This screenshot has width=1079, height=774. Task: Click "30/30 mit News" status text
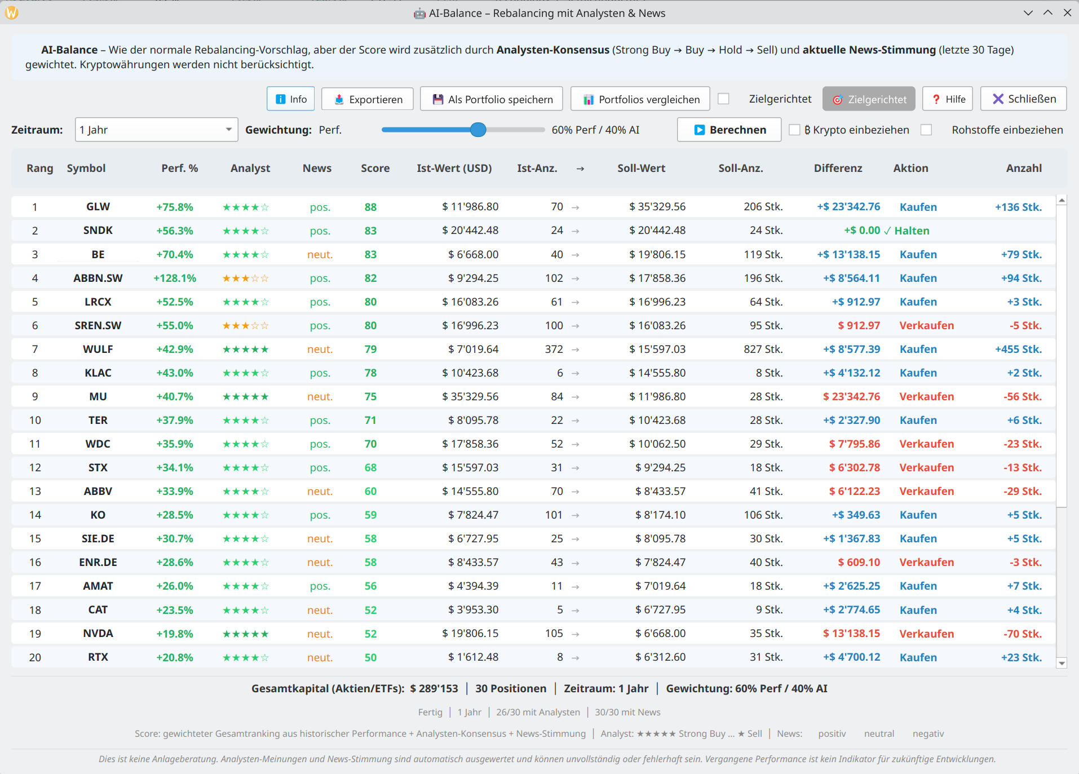point(627,712)
